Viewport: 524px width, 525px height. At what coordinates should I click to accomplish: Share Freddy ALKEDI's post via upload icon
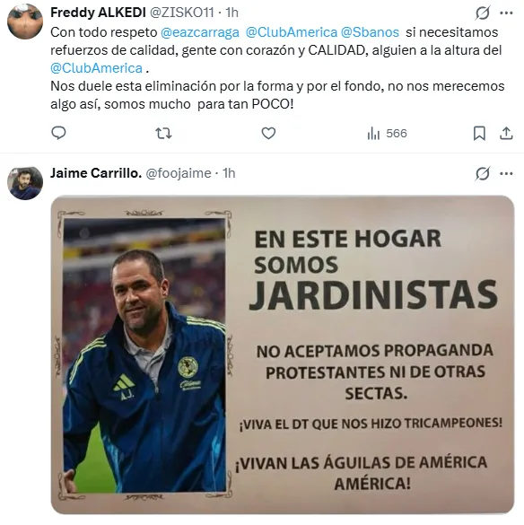coord(506,133)
